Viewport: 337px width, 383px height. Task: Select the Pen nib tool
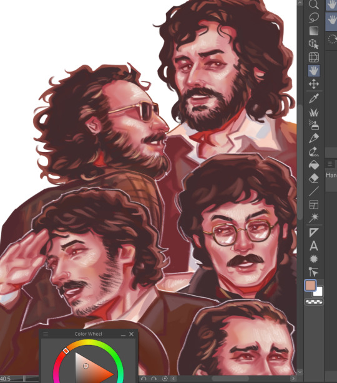(313, 138)
